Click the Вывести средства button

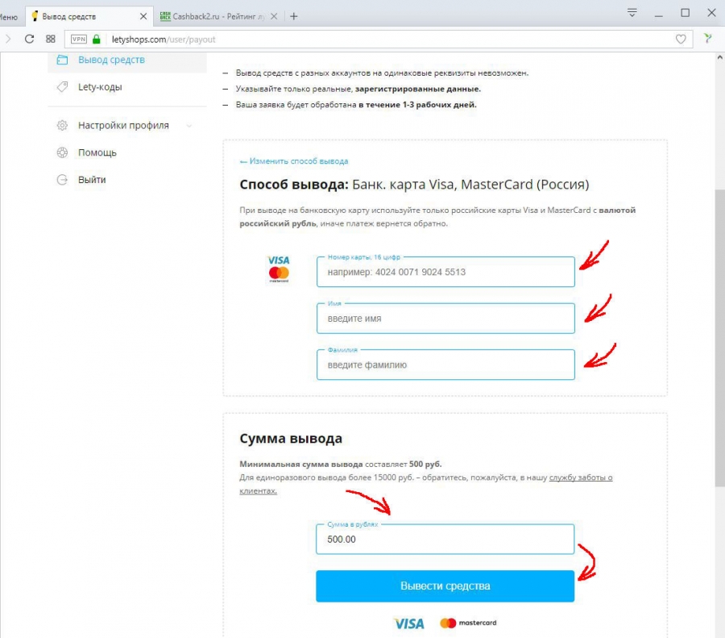(x=445, y=586)
